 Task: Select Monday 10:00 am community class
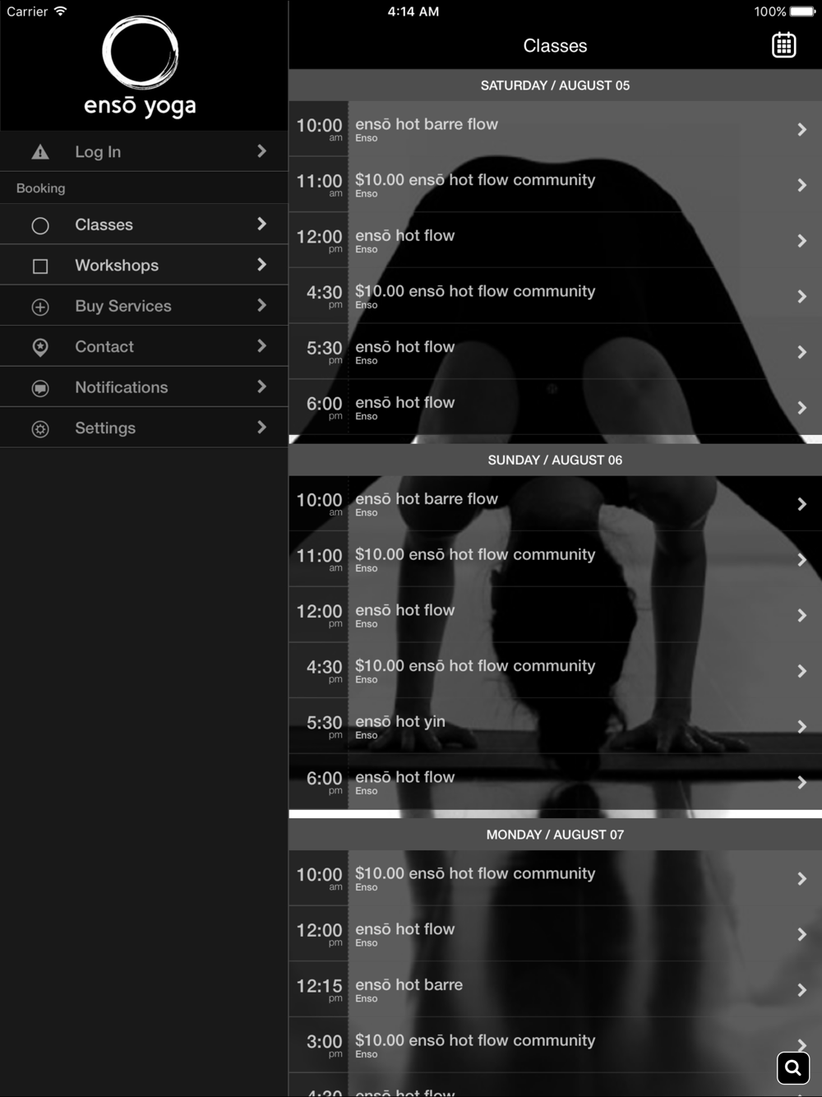[x=555, y=878]
